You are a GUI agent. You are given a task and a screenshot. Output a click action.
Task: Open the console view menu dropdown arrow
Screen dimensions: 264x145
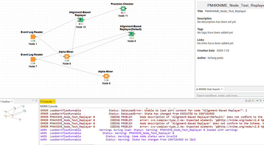(x=263, y=101)
